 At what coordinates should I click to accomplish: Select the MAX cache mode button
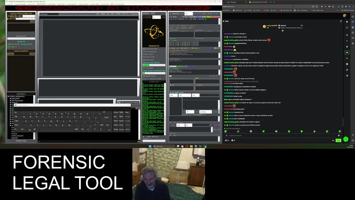tap(18, 47)
